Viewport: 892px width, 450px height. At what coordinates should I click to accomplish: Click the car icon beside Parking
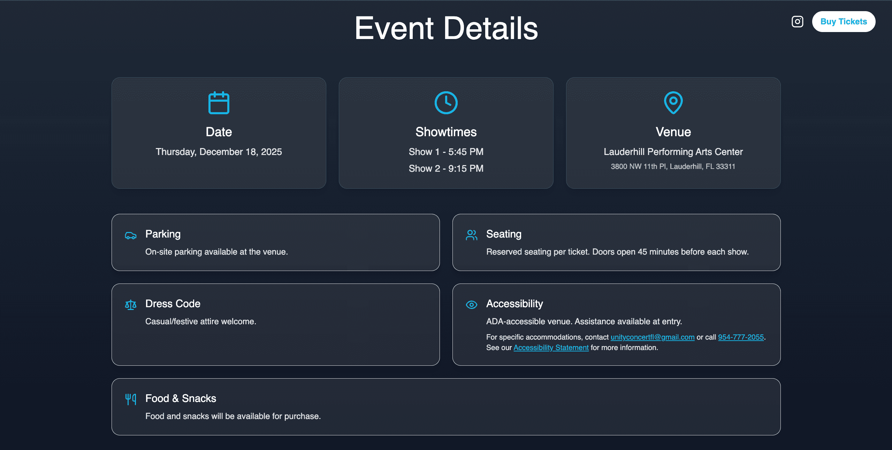pos(130,235)
